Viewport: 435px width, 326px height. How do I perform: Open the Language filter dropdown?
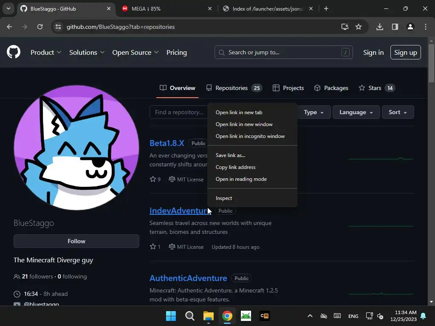point(356,112)
